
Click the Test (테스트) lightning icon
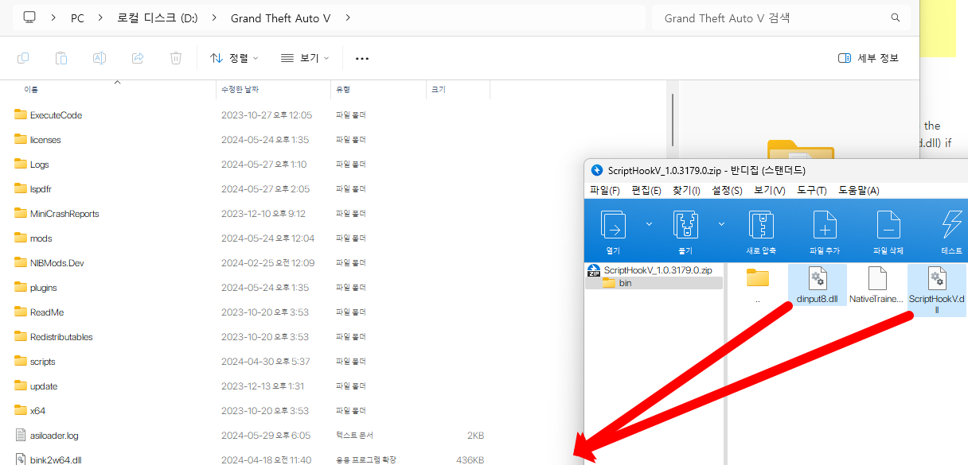pyautogui.click(x=951, y=225)
